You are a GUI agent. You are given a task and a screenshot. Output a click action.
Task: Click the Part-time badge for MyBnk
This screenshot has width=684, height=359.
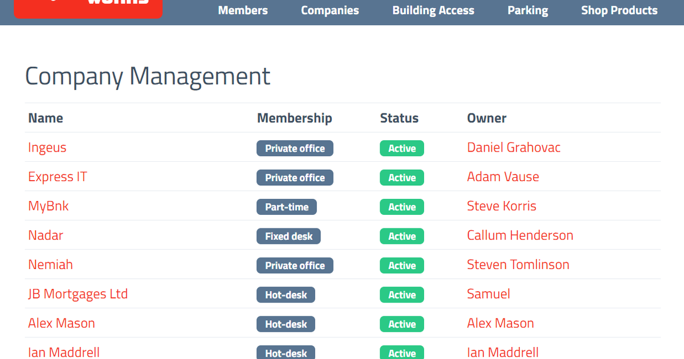(x=287, y=207)
